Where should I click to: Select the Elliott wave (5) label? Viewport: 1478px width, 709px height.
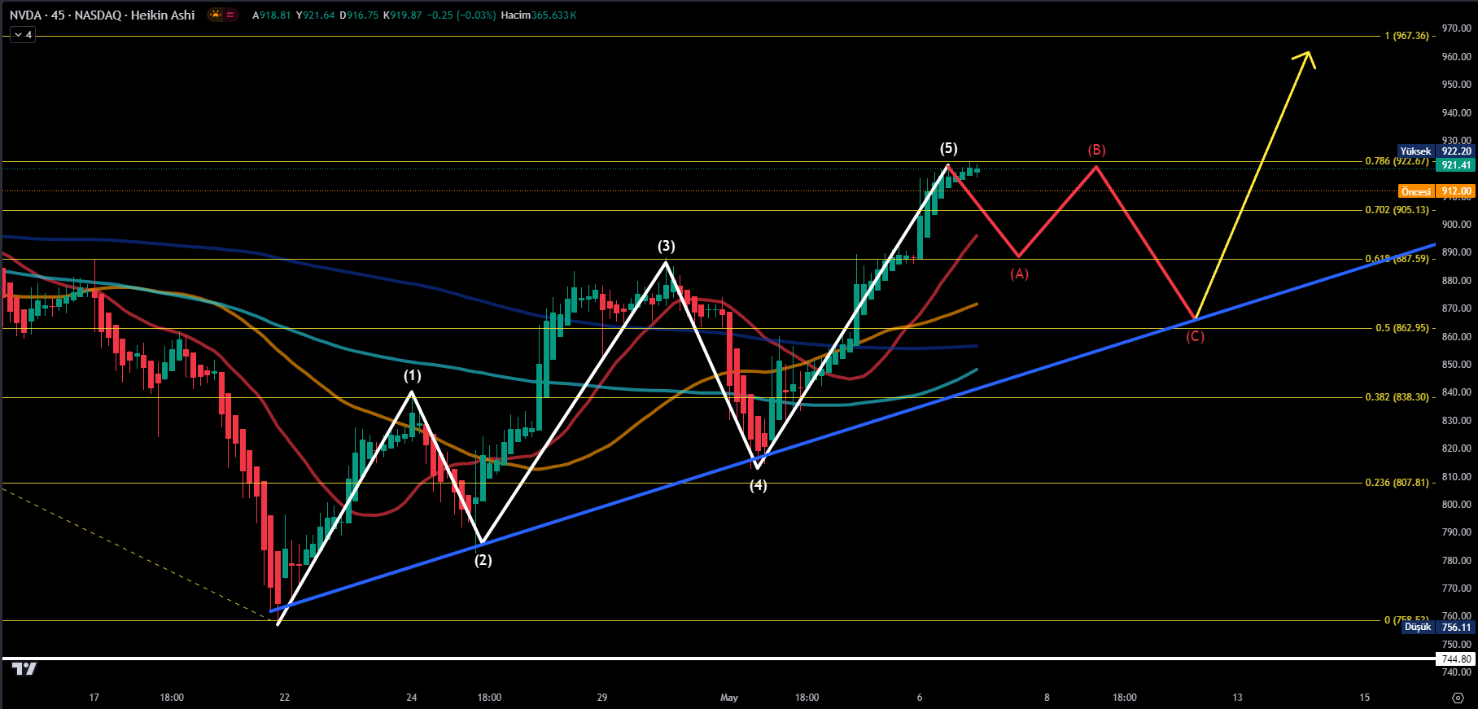coord(949,148)
